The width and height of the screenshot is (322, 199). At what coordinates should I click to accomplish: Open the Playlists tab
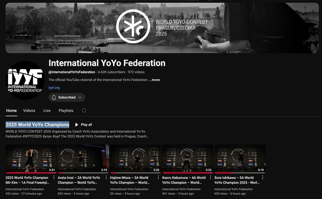click(66, 111)
